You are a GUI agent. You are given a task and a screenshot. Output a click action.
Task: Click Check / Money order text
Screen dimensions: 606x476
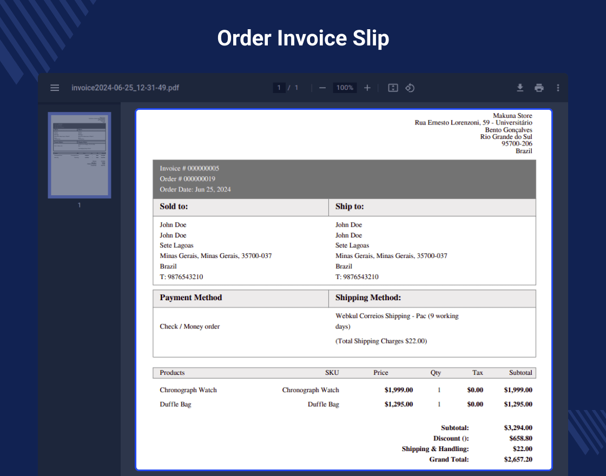[x=190, y=327]
